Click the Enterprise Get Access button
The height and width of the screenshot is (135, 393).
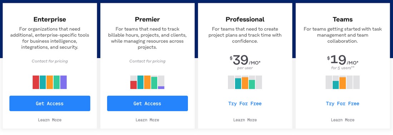point(50,103)
